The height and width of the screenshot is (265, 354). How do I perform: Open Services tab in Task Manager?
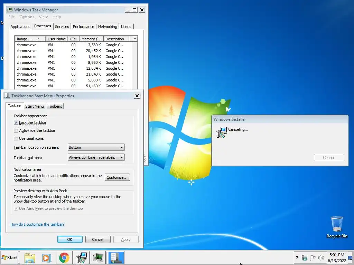pyautogui.click(x=62, y=27)
